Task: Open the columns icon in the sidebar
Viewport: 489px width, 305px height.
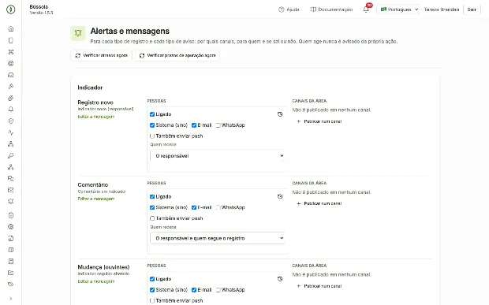Action: point(10,250)
